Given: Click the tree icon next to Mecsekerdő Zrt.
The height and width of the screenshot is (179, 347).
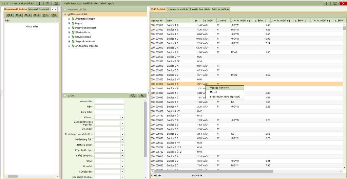Looking at the screenshot, I should point(69,14).
